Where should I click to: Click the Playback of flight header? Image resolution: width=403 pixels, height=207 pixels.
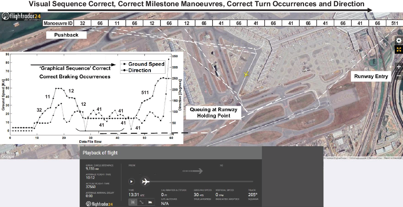[100, 153]
